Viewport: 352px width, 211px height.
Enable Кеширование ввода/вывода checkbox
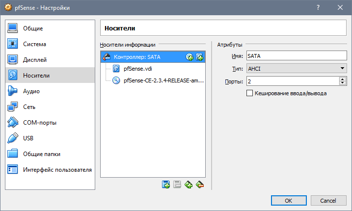250,93
